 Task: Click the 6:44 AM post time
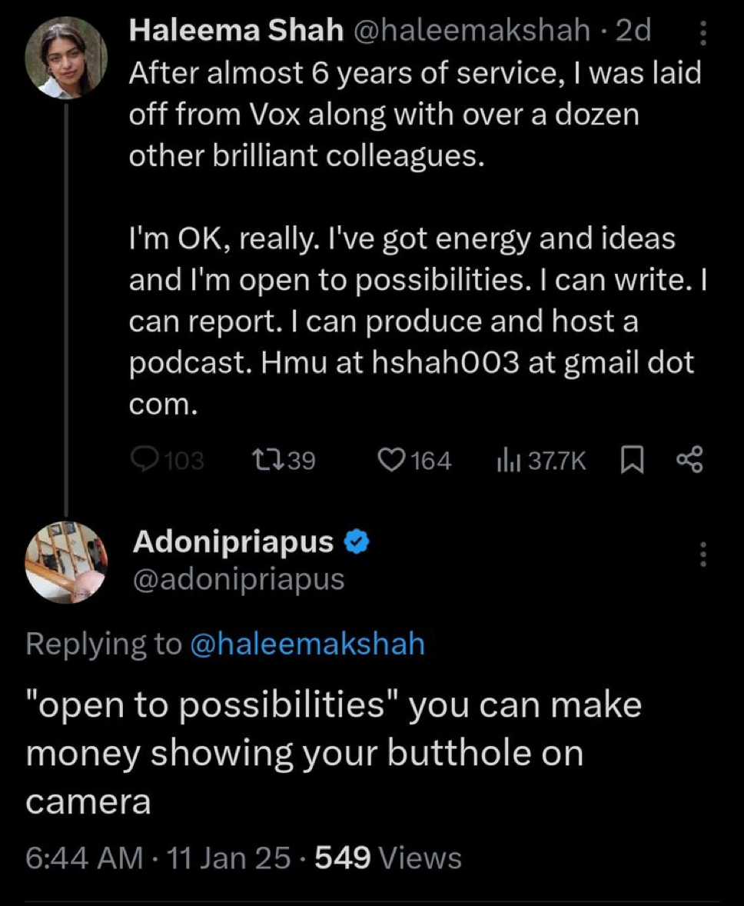click(85, 857)
